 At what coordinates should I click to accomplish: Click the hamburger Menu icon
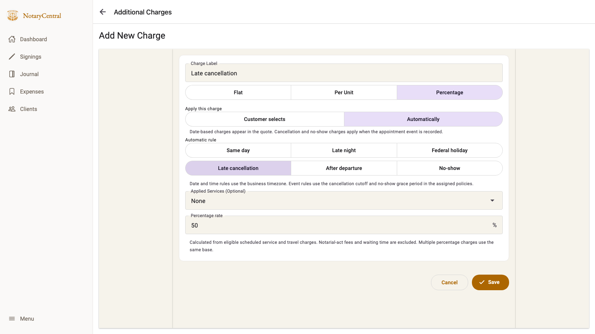tap(12, 318)
